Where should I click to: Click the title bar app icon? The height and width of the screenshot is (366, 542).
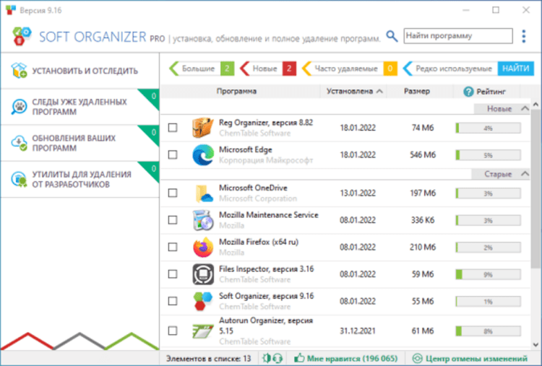[x=10, y=10]
